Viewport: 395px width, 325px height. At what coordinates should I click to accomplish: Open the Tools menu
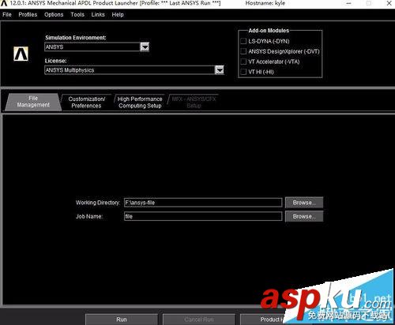pyautogui.click(x=77, y=14)
